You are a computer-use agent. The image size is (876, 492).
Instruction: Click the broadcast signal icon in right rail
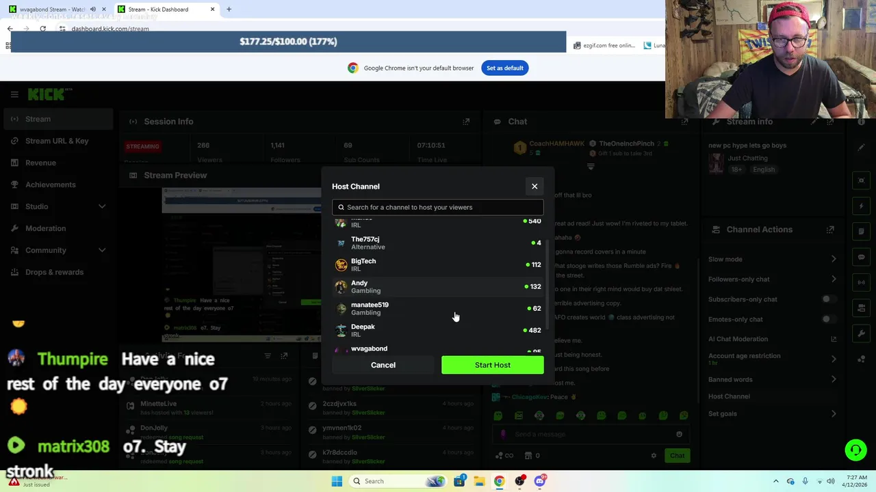pos(862,282)
